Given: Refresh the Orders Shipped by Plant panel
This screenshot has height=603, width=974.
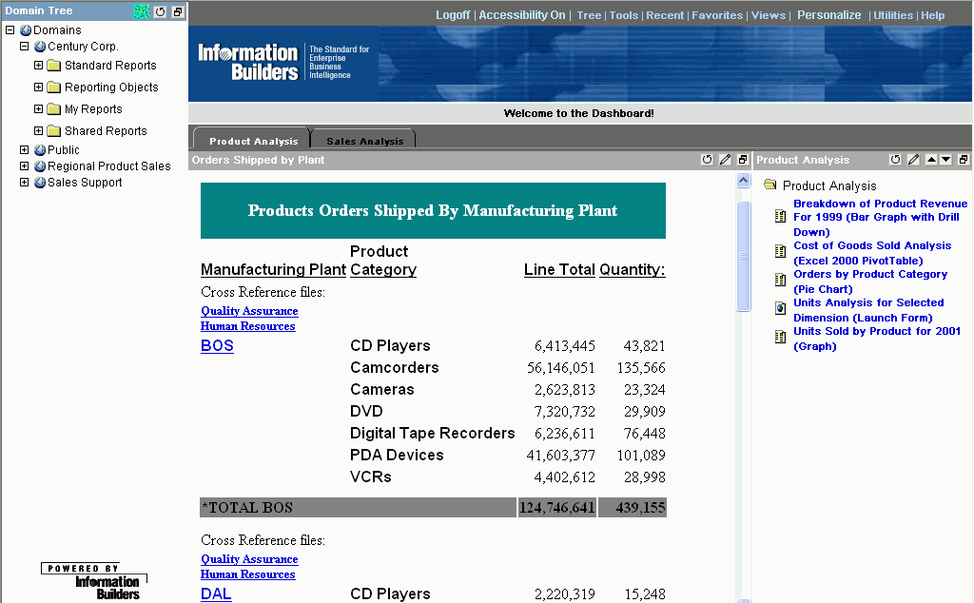Looking at the screenshot, I should coord(707,160).
